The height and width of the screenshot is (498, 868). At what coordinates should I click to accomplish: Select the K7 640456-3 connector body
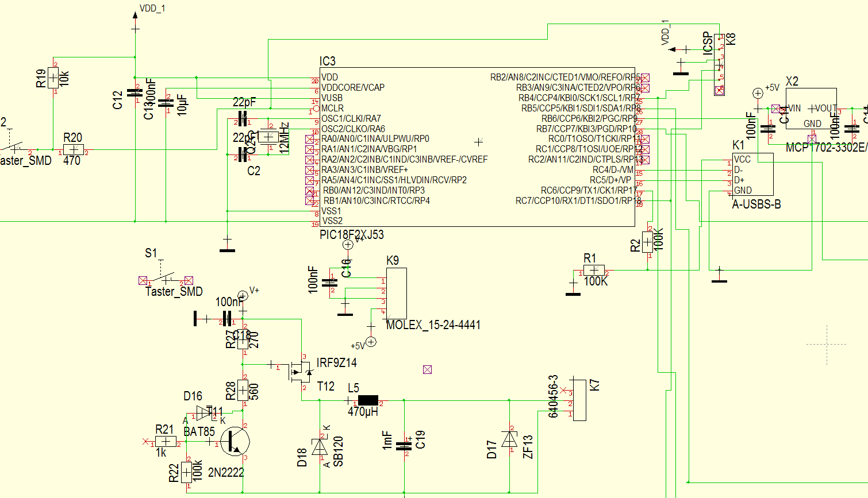(579, 400)
